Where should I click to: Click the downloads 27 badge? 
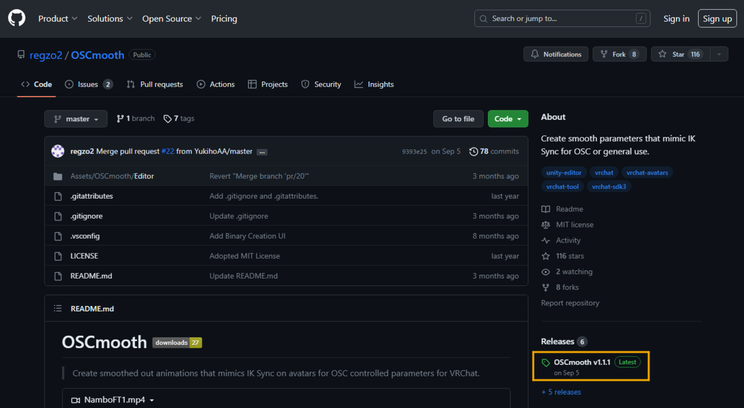(177, 342)
